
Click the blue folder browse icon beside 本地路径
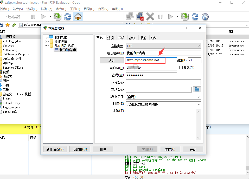(197, 90)
